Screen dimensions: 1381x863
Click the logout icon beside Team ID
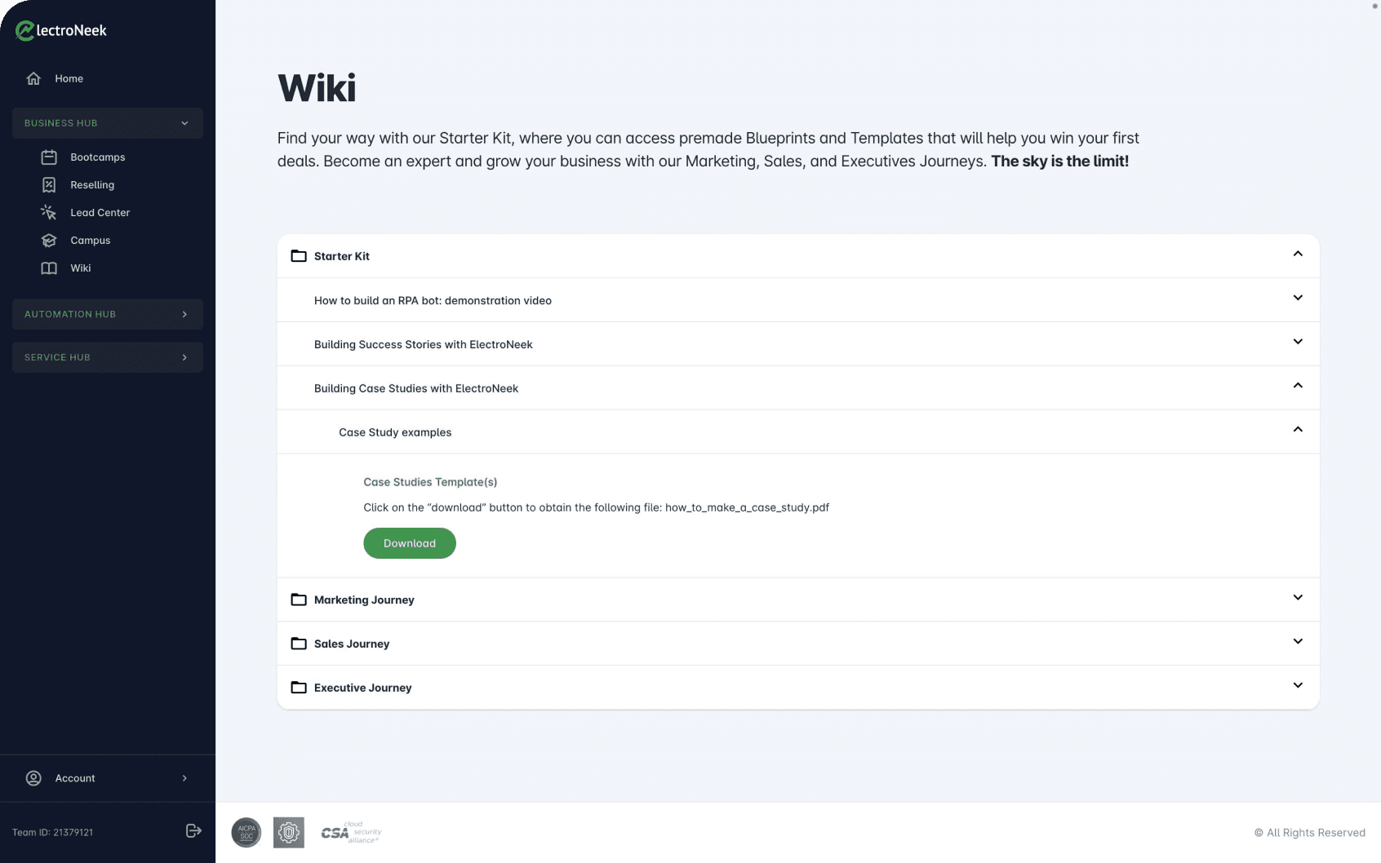pos(193,830)
